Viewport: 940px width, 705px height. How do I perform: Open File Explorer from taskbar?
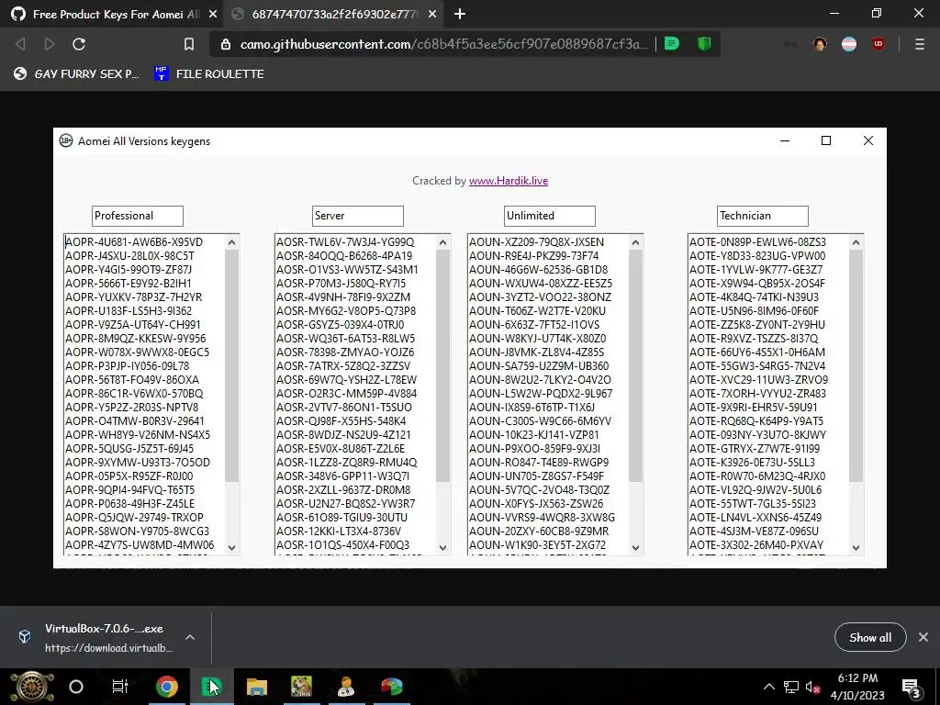tap(257, 687)
